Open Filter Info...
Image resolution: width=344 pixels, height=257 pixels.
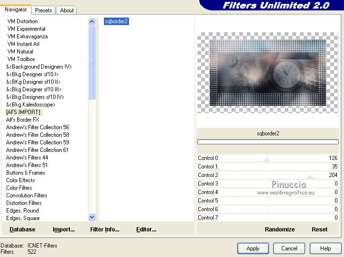[x=105, y=230]
